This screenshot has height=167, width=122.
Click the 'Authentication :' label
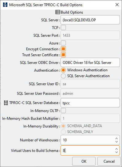tap(47, 70)
